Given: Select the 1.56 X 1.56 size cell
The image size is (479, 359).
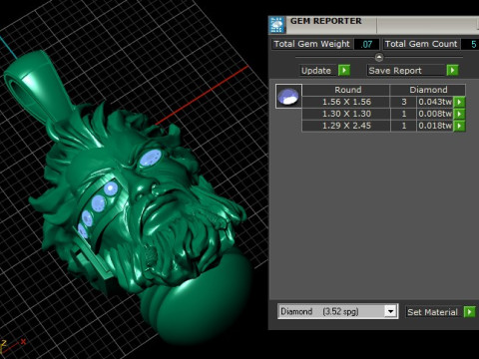Looking at the screenshot, I should tap(346, 102).
